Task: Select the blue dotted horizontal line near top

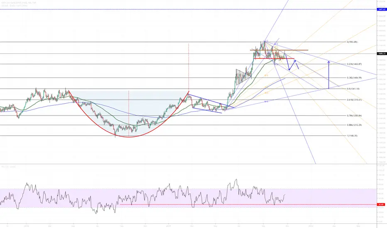Action: 189,9
